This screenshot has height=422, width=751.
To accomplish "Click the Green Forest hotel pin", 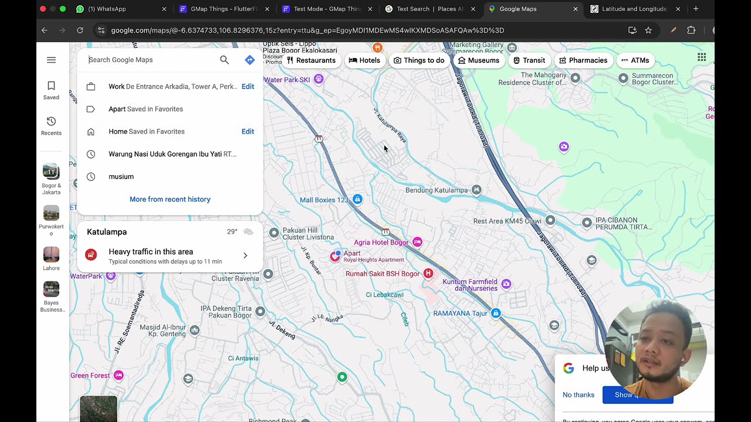I will coord(119,376).
